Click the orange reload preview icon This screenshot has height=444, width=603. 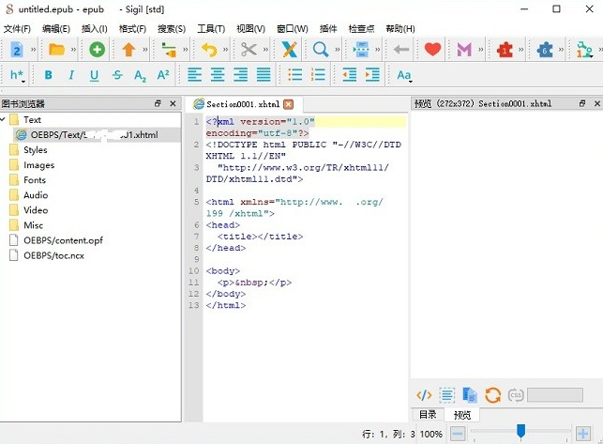(492, 394)
